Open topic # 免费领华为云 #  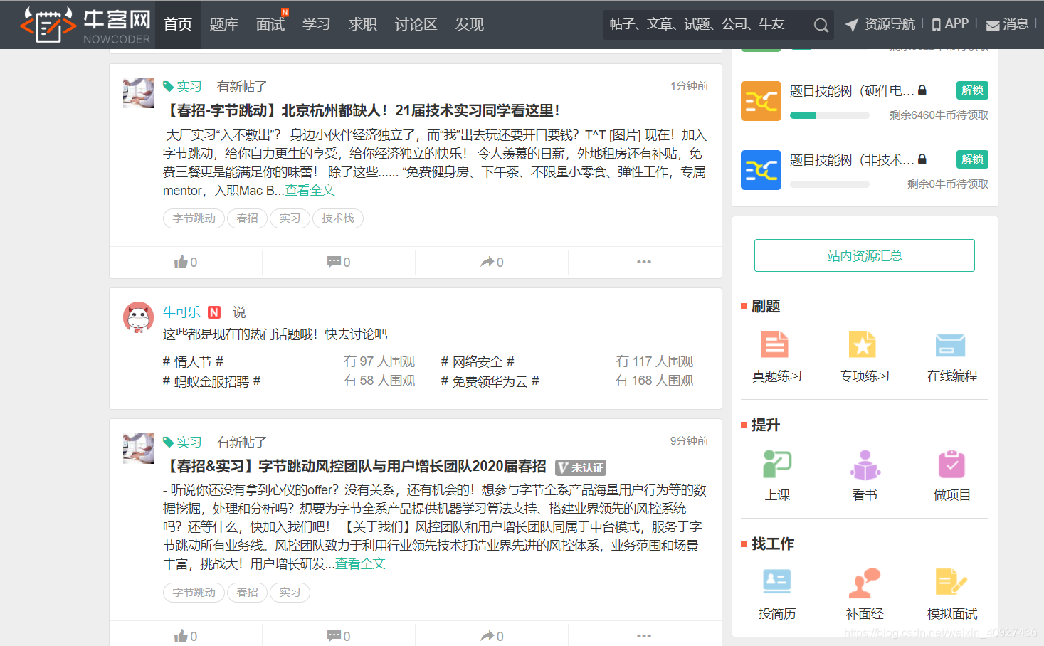point(490,381)
